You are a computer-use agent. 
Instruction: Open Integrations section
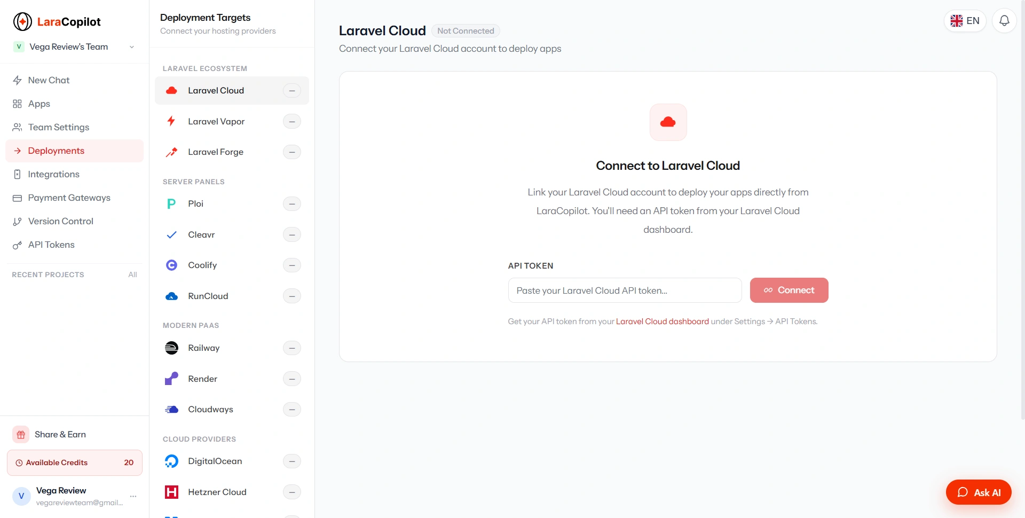point(74,174)
